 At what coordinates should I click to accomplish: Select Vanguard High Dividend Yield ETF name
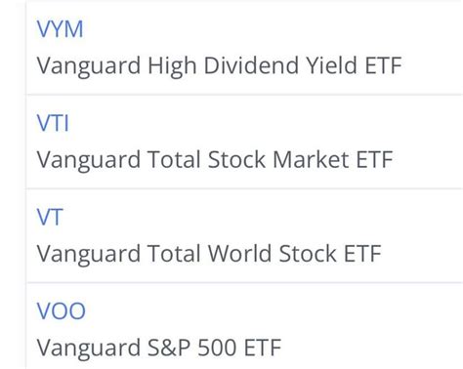219,66
